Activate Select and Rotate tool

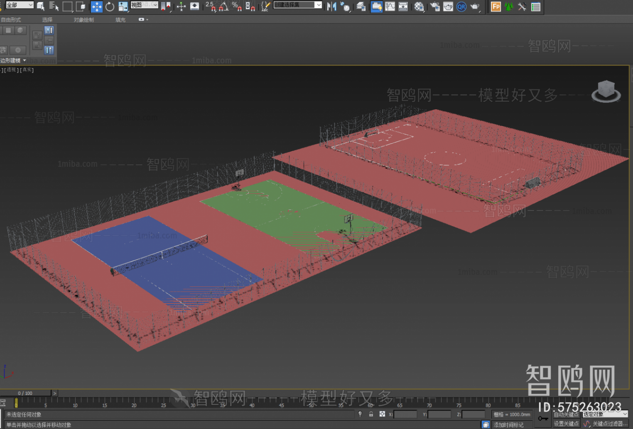point(110,6)
